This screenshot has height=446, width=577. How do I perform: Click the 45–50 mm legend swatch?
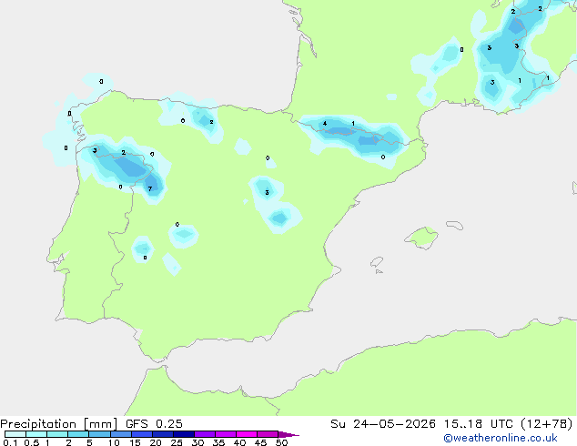pos(268,434)
